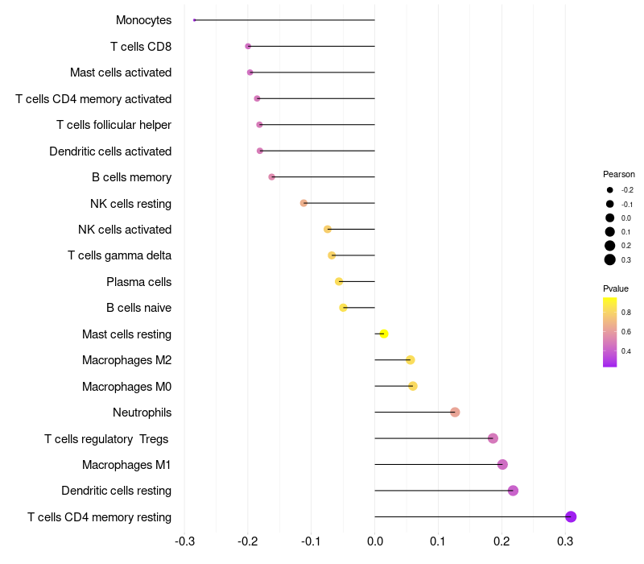Screen dimensions: 644x564
Task: Select the Macrophages M1 data dot
Action: (502, 465)
